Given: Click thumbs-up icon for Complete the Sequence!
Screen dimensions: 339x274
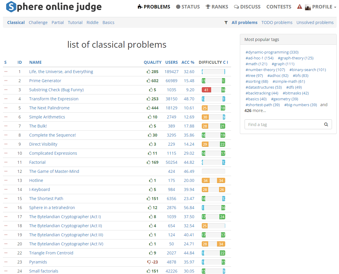Looking at the screenshot, I should [150, 135].
